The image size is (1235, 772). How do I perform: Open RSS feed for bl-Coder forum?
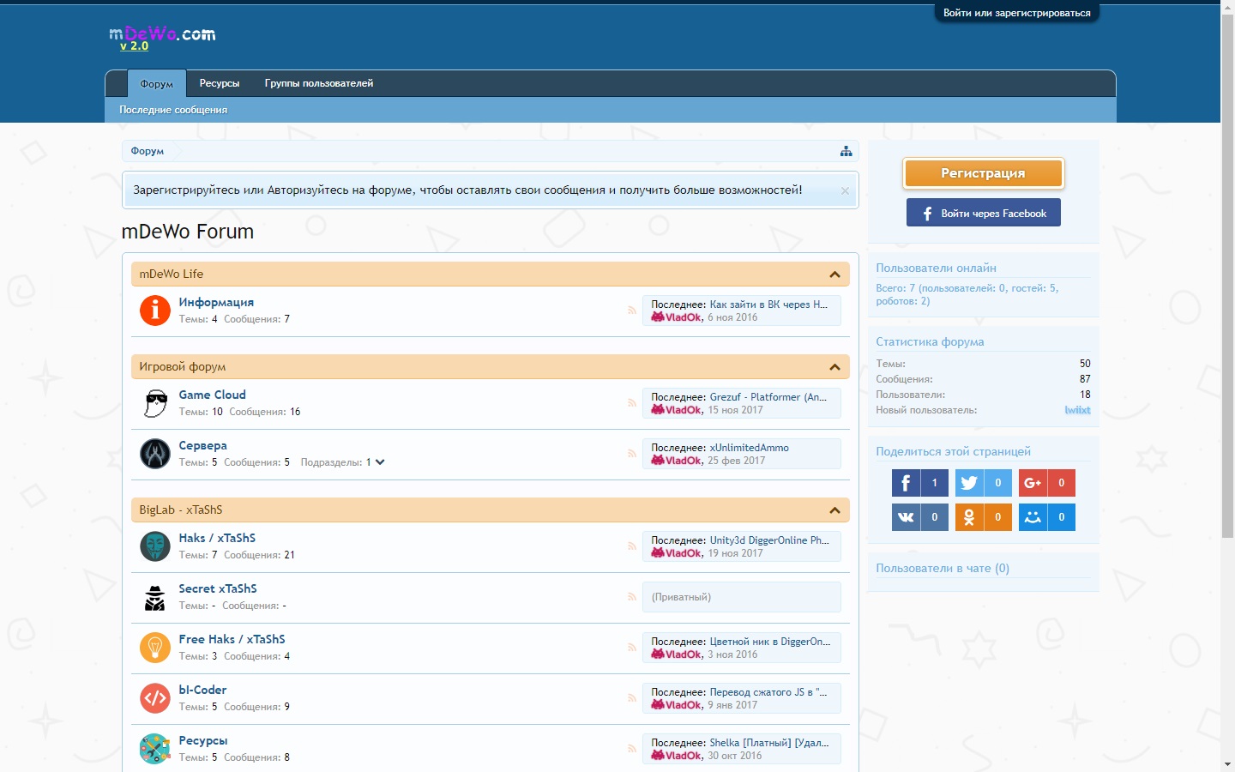632,698
